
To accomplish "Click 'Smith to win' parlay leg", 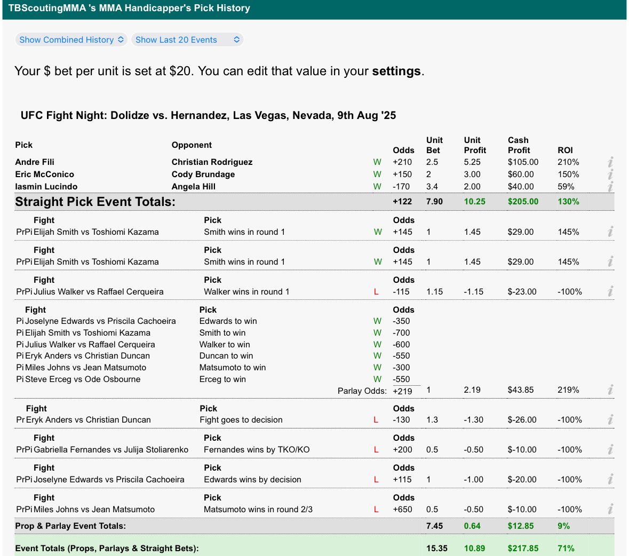I will [222, 332].
